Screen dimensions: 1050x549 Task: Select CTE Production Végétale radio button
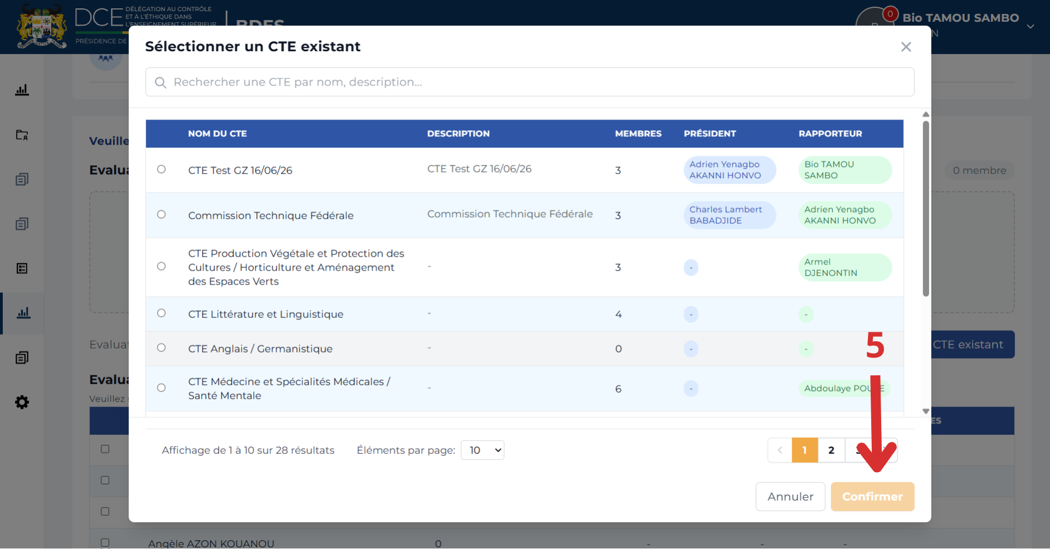point(162,266)
